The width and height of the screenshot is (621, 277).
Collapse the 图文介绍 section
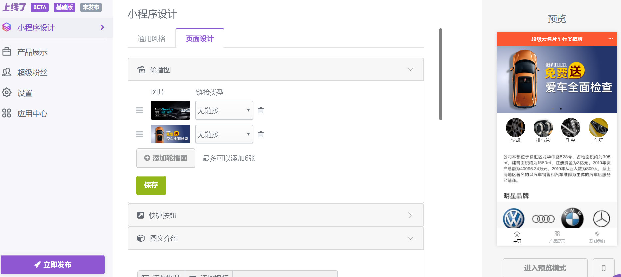[410, 238]
